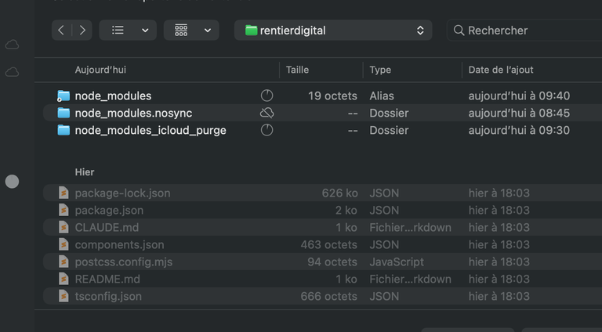This screenshot has height=332, width=602.
Task: Click the node_modules_icloud_purge folder icon
Action: click(63, 130)
